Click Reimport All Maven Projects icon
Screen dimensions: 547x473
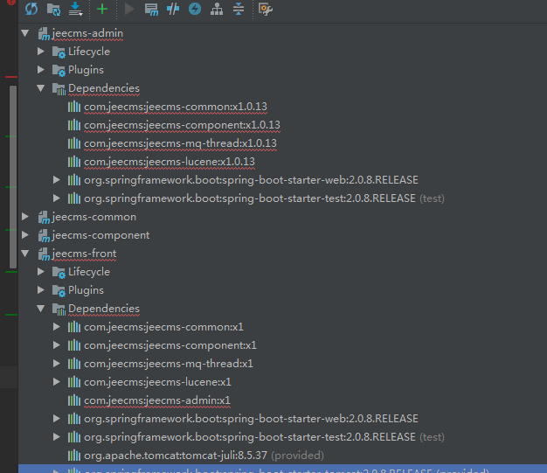(31, 10)
